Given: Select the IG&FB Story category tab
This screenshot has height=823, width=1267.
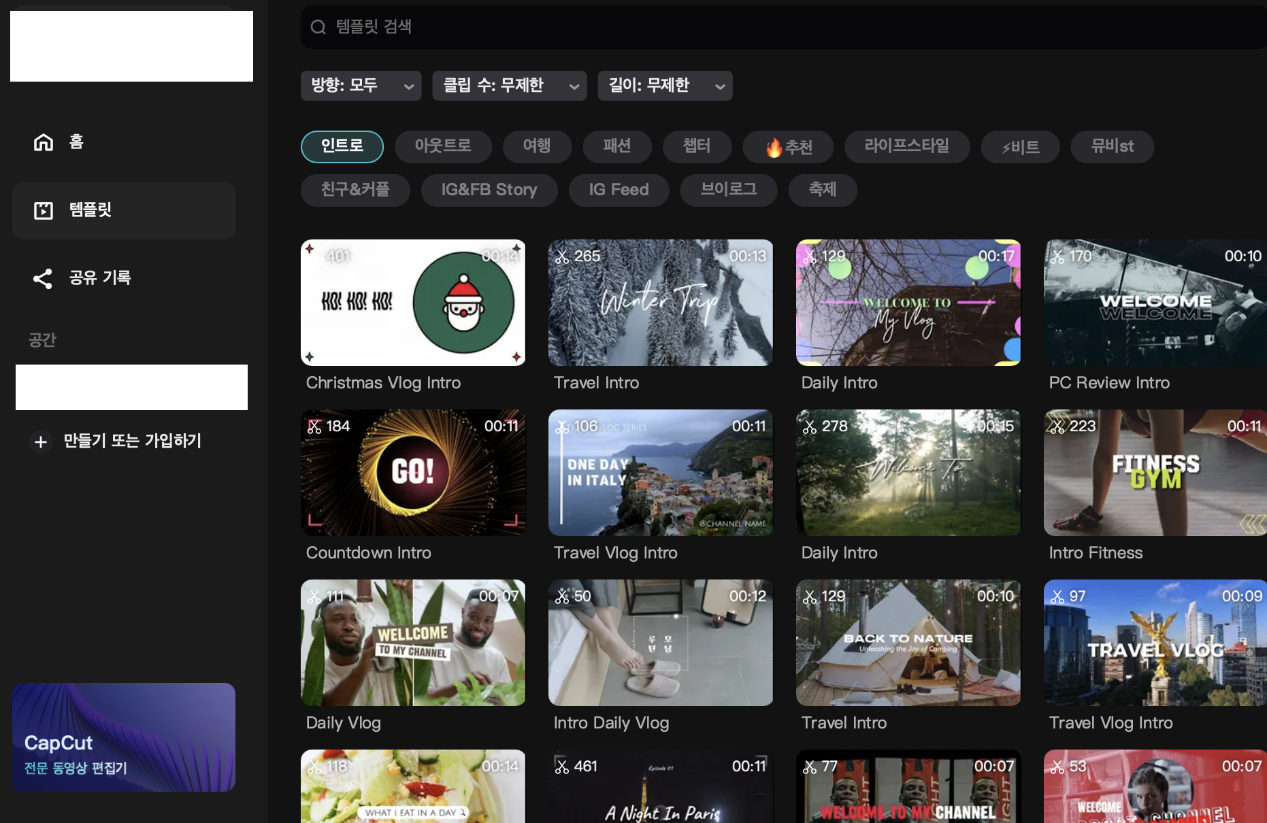Looking at the screenshot, I should tap(489, 190).
